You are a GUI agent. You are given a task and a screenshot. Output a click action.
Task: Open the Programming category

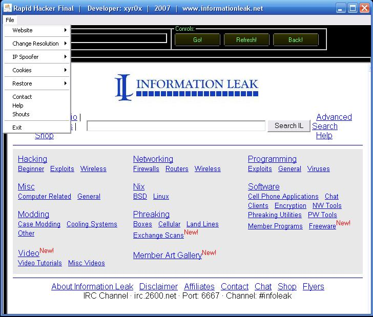tap(272, 159)
